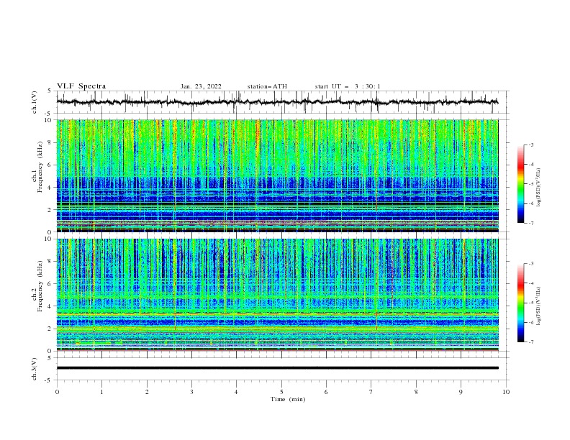This screenshot has height=440, width=570.
Task: Click inside the ch.1 spectrogram panel
Action: [277, 175]
